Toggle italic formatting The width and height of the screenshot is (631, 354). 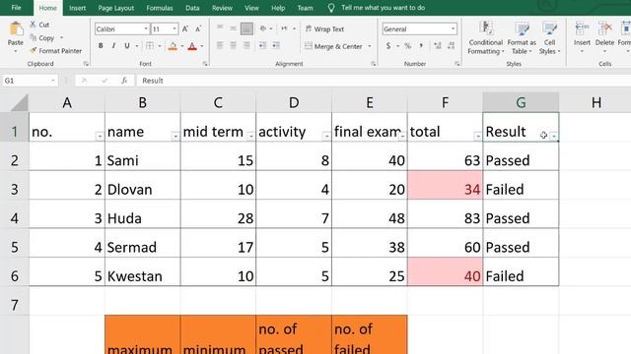(113, 46)
